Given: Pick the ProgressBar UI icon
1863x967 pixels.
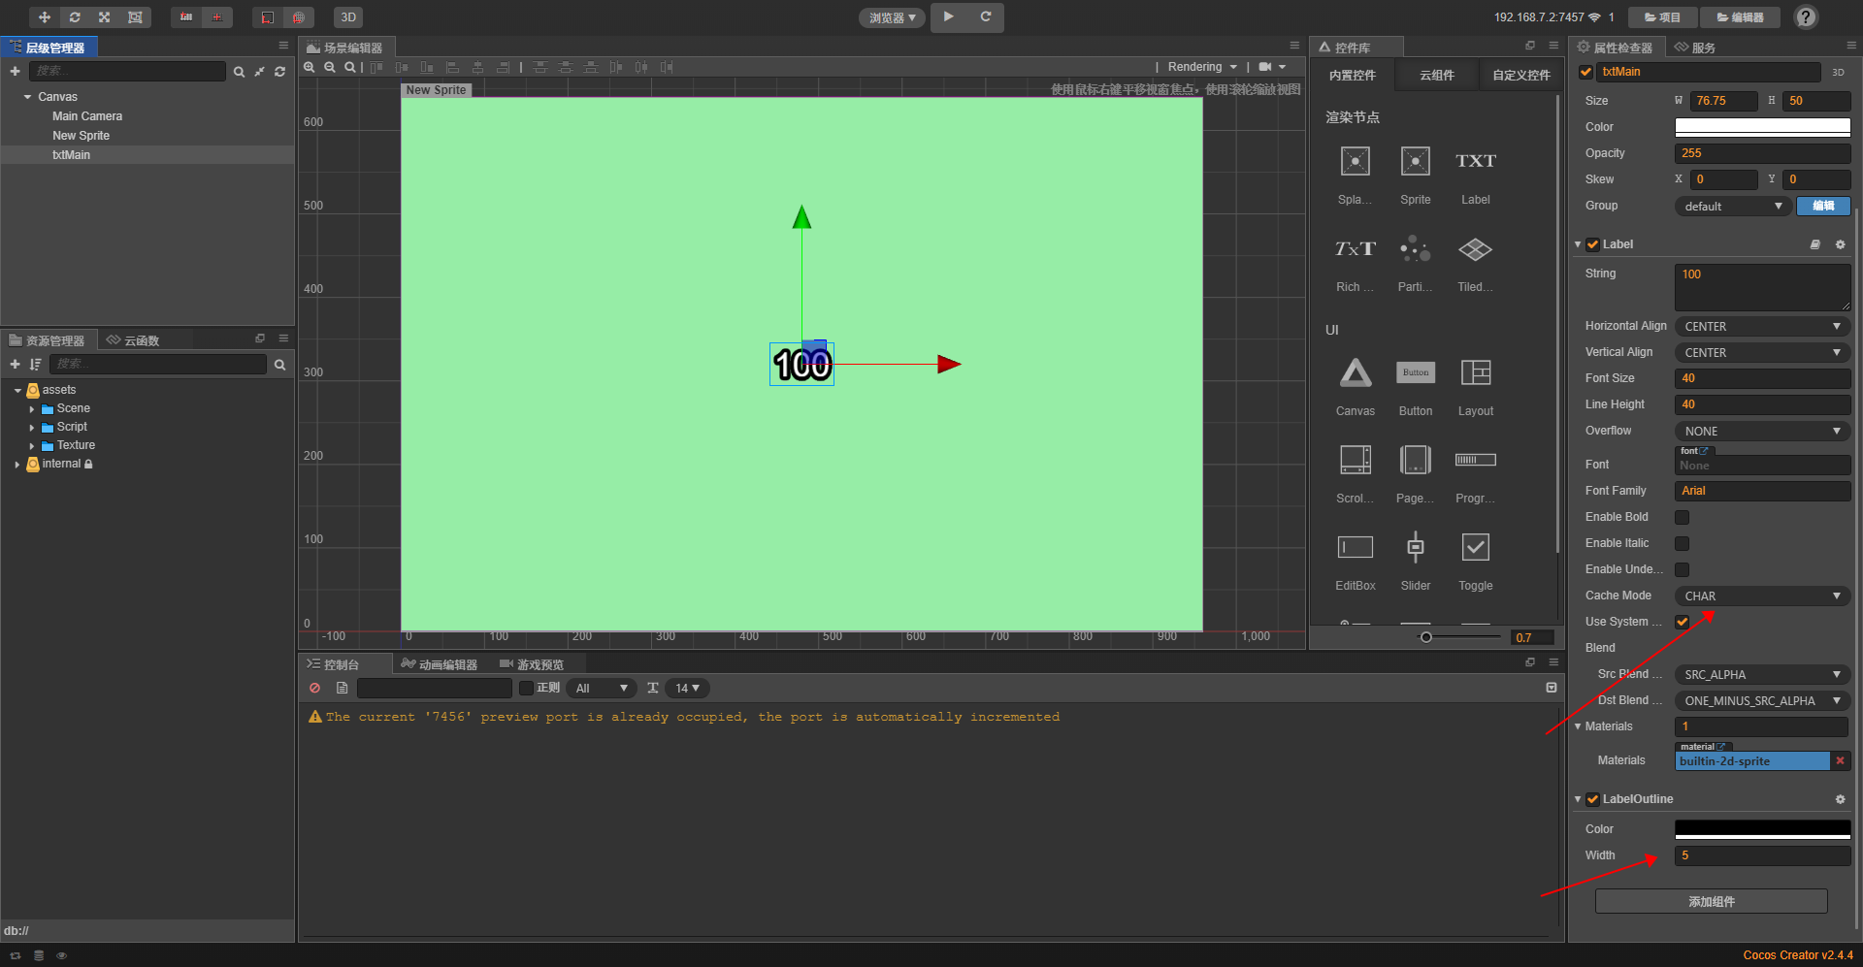Looking at the screenshot, I should (1476, 460).
